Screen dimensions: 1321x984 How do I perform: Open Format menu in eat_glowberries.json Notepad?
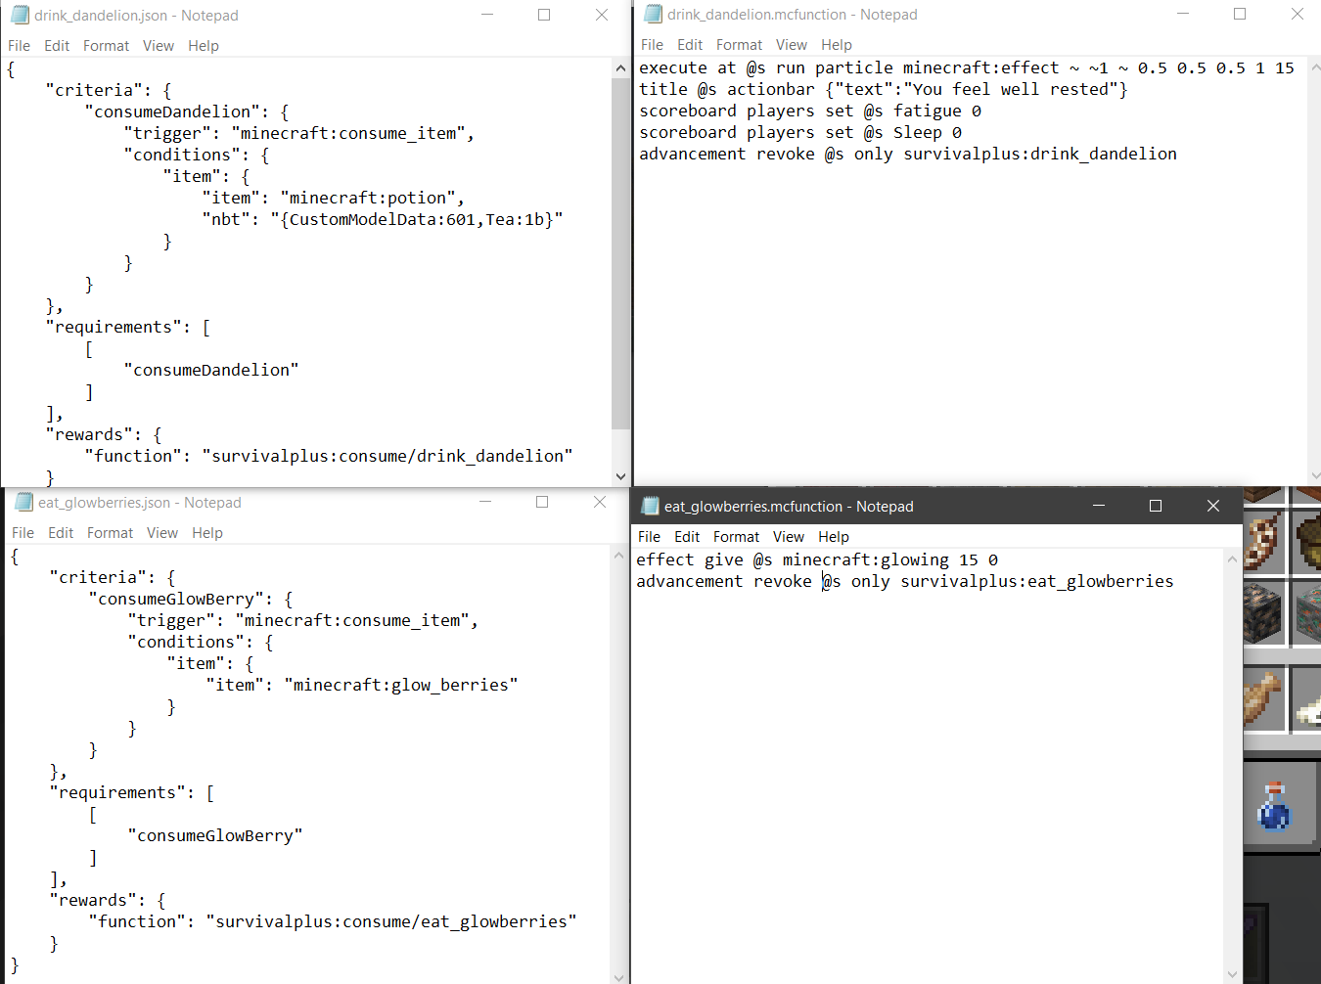[x=110, y=533]
